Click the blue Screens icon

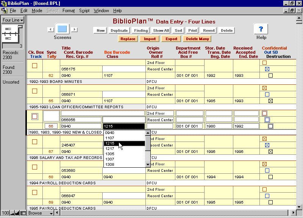(62, 29)
